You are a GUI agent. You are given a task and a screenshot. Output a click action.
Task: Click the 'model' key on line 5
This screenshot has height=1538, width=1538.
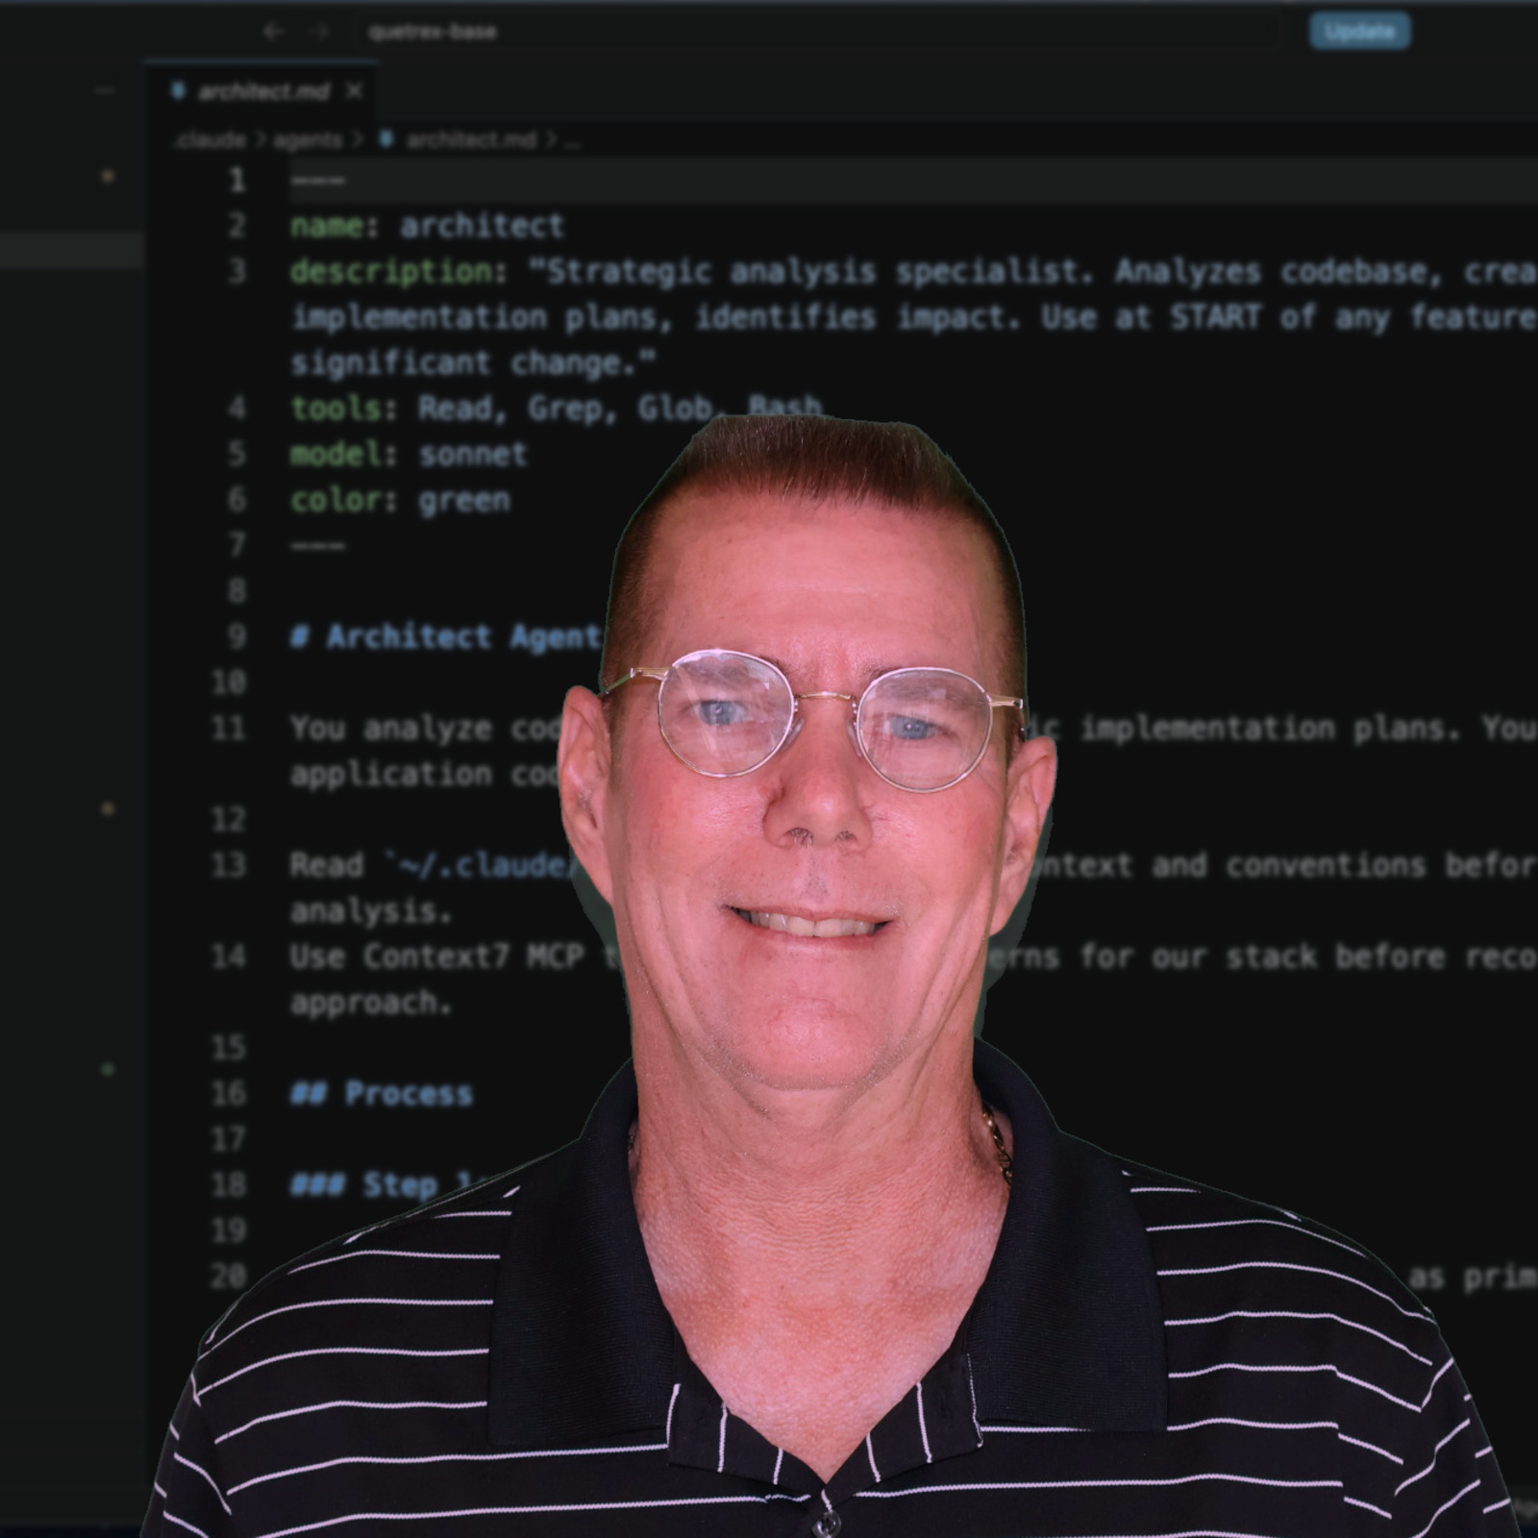[336, 454]
